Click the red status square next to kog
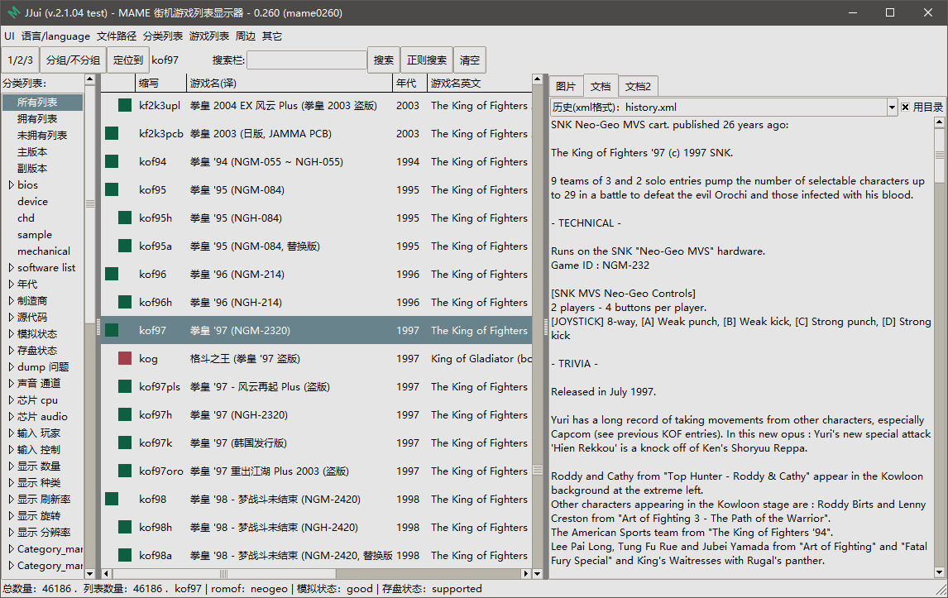This screenshot has width=948, height=598. 125,359
